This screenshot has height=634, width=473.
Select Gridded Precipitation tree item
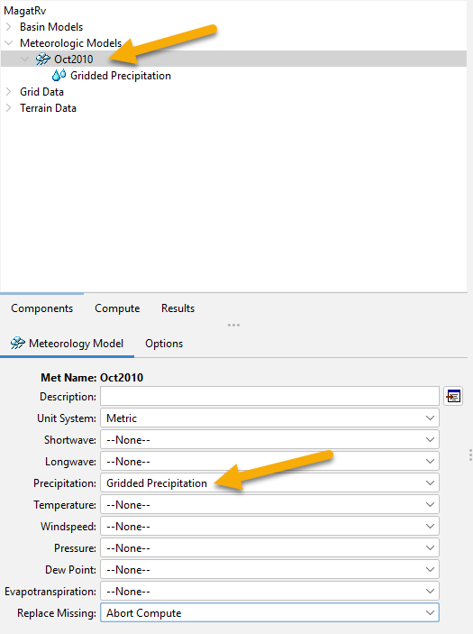(x=121, y=76)
